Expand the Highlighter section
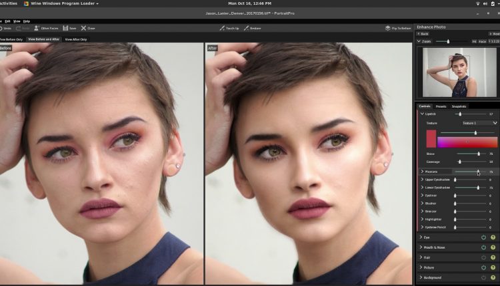This screenshot has height=286, width=500. (x=422, y=219)
